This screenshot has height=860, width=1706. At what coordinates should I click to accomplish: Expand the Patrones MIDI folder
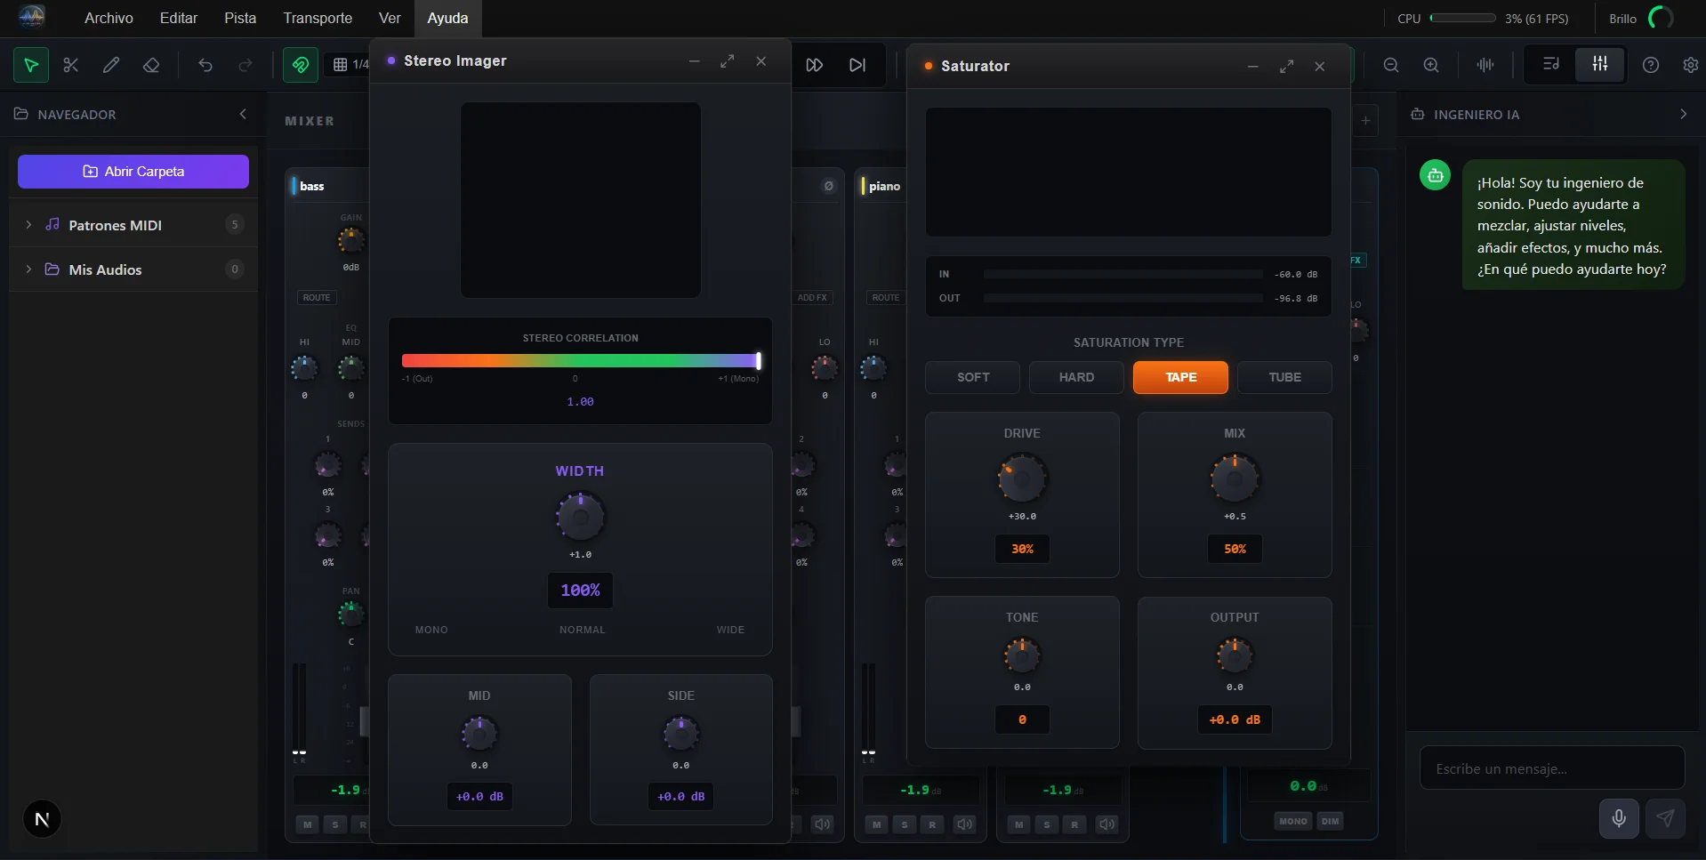click(x=28, y=225)
